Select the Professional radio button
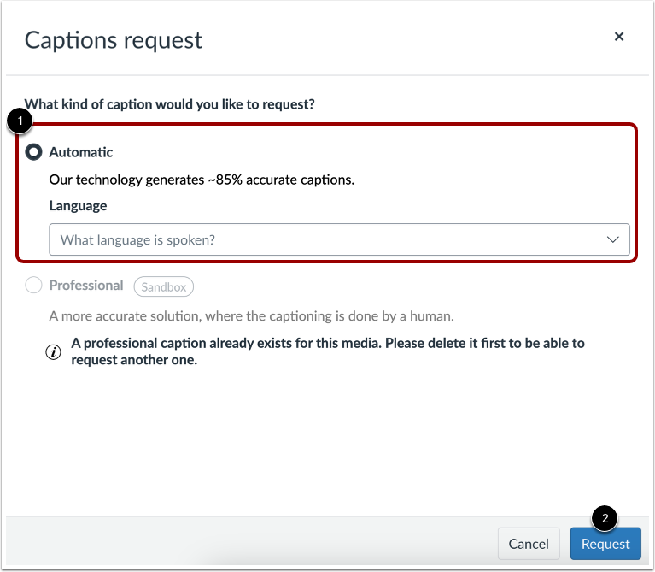Viewport: 655px width, 572px height. pyautogui.click(x=34, y=286)
